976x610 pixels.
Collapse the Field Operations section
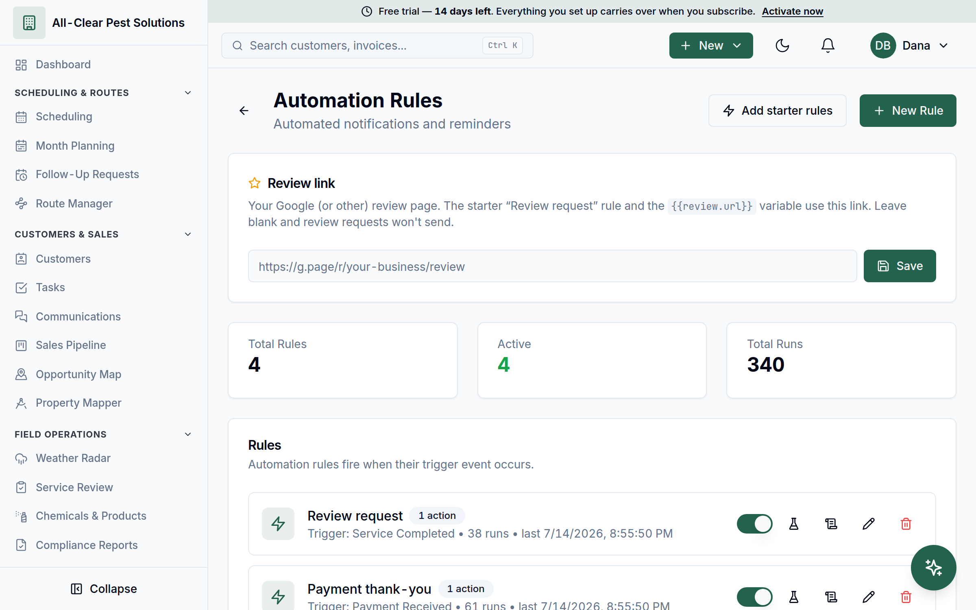pyautogui.click(x=188, y=434)
